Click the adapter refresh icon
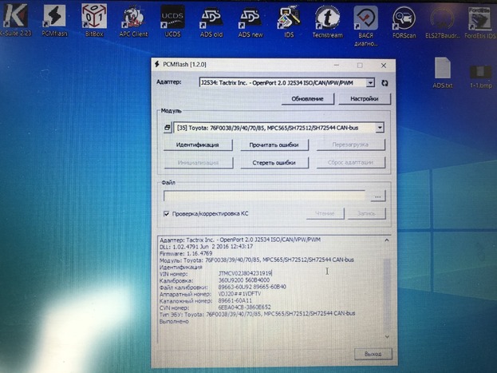Screen dimensions: 497x373 385,82
